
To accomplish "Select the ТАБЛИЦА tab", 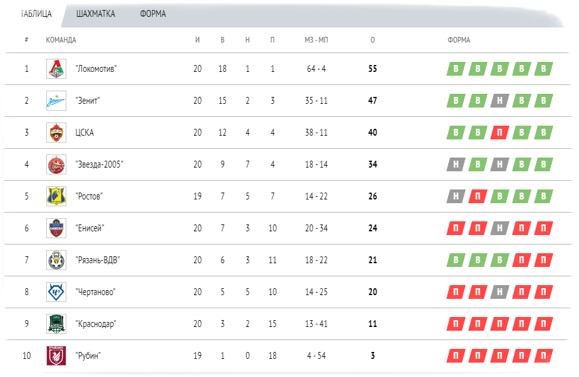I will pos(36,14).
